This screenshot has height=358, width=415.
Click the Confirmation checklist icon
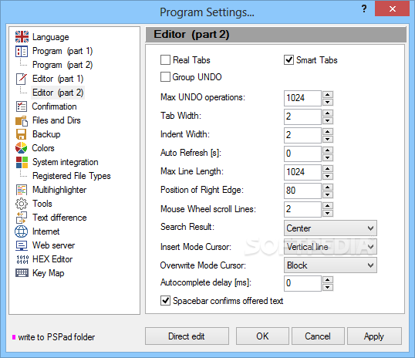[x=22, y=106]
